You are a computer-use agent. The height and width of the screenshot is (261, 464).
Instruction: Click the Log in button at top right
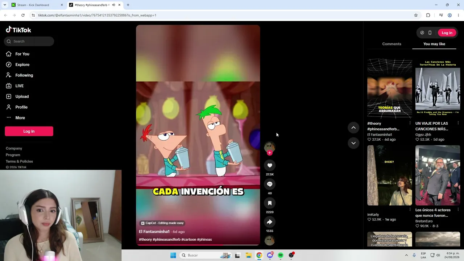click(447, 33)
